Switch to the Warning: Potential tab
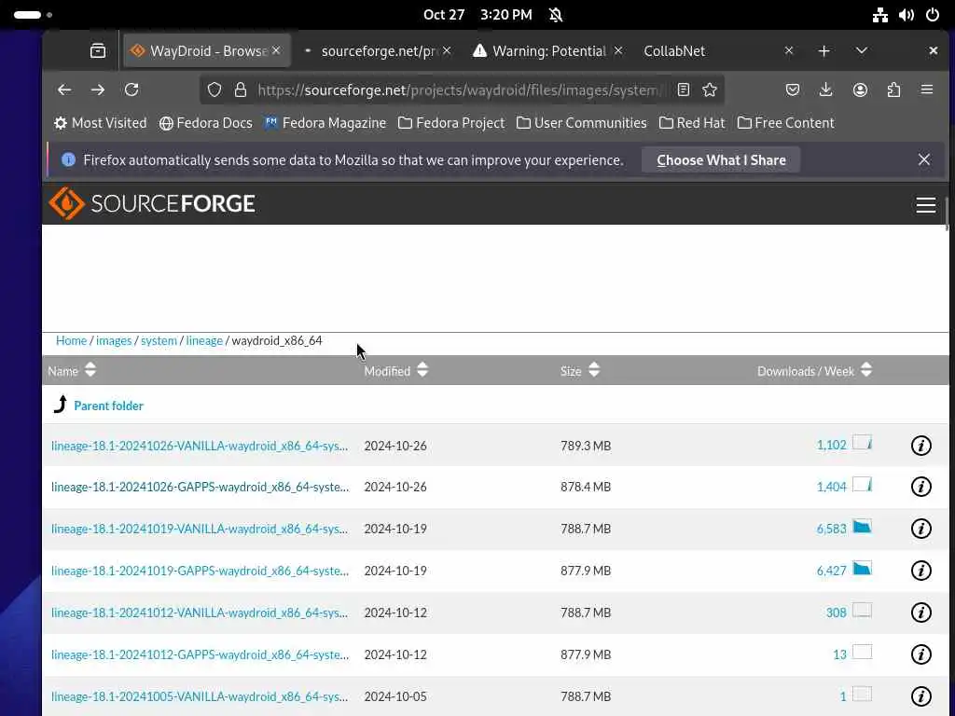955x716 pixels. coord(548,50)
